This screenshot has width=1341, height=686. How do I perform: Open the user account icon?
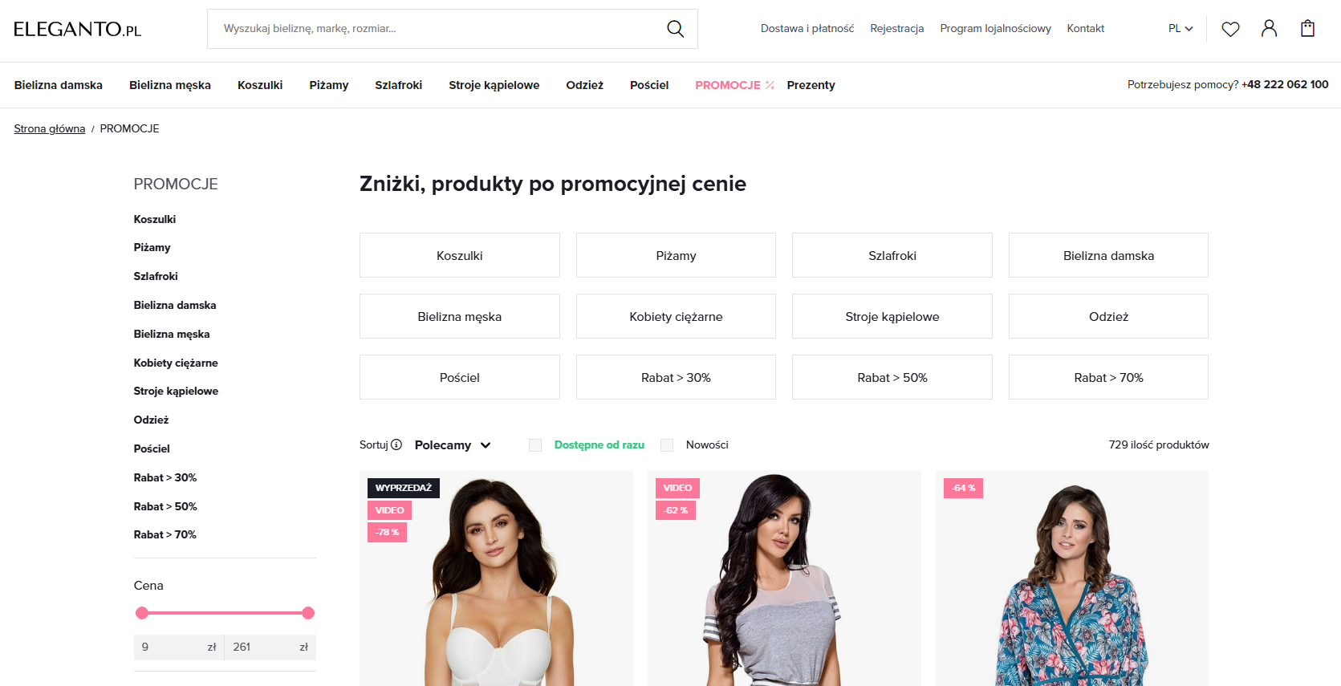[x=1269, y=29]
